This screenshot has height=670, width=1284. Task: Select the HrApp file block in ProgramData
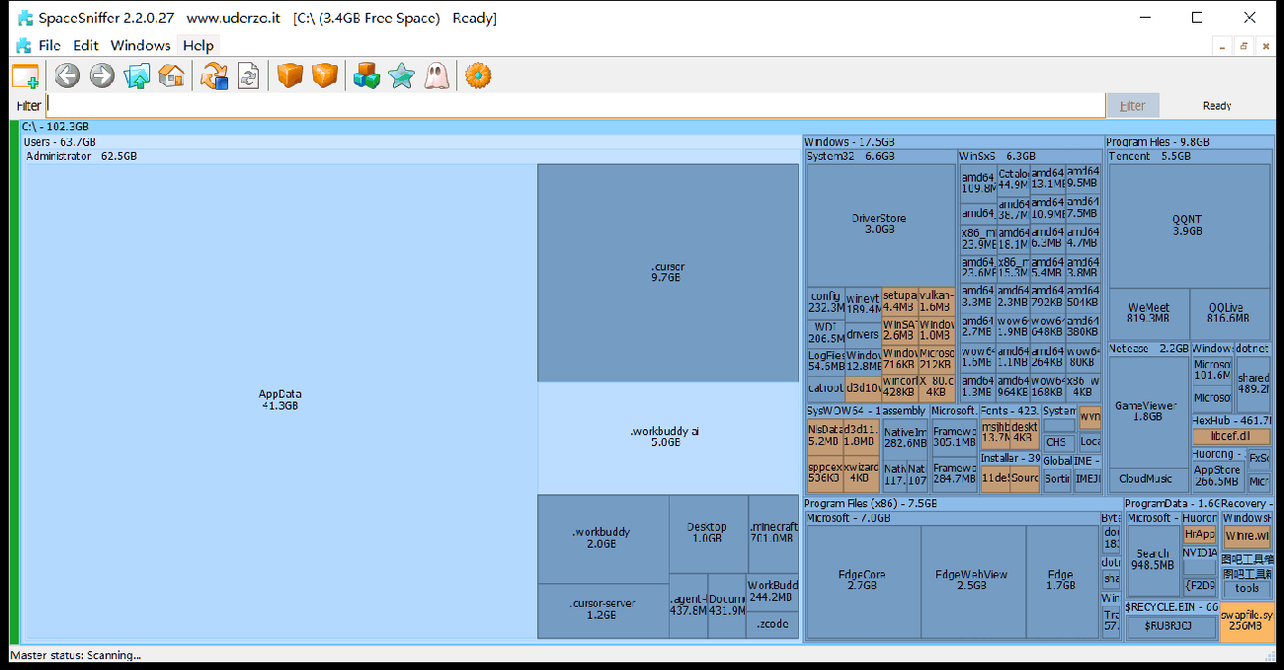pos(1199,534)
